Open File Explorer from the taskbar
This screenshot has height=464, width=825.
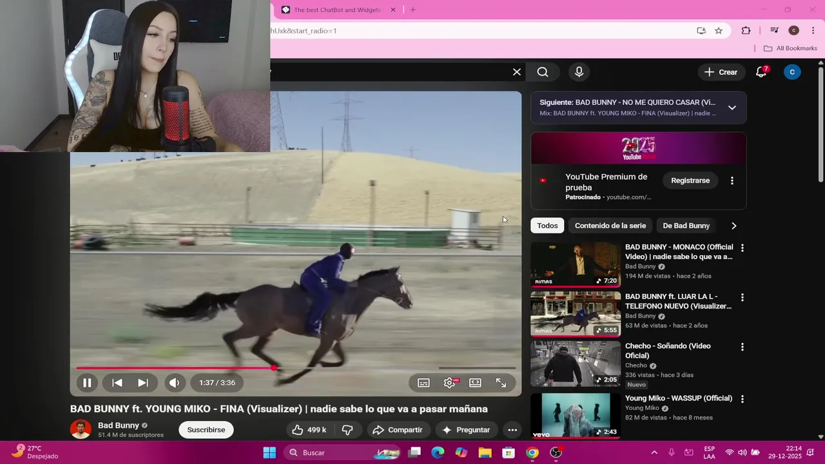pos(485,452)
